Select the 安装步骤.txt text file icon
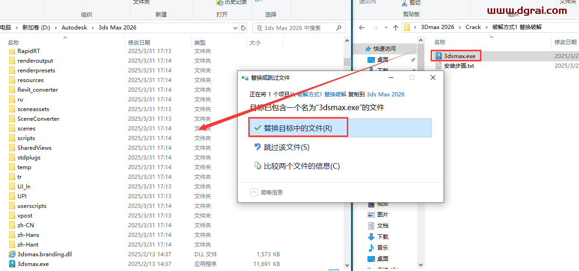The width and height of the screenshot is (579, 271). [438, 65]
